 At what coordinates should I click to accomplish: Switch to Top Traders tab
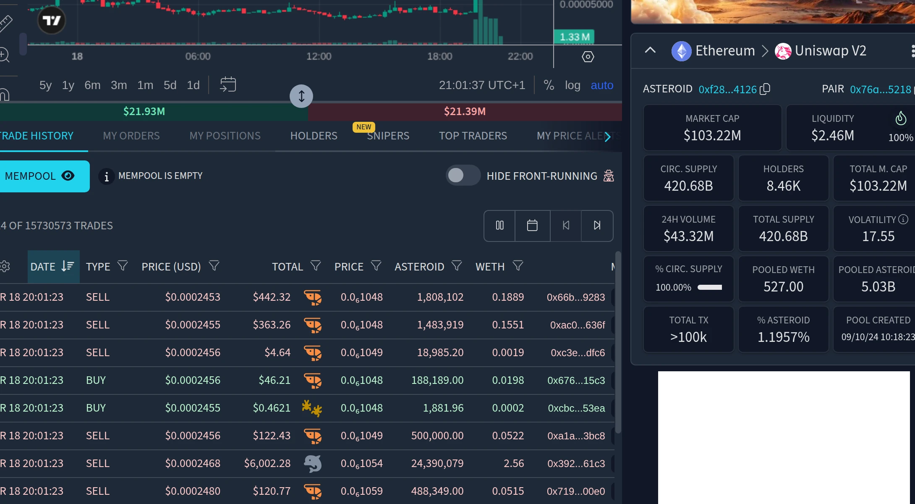[473, 136]
